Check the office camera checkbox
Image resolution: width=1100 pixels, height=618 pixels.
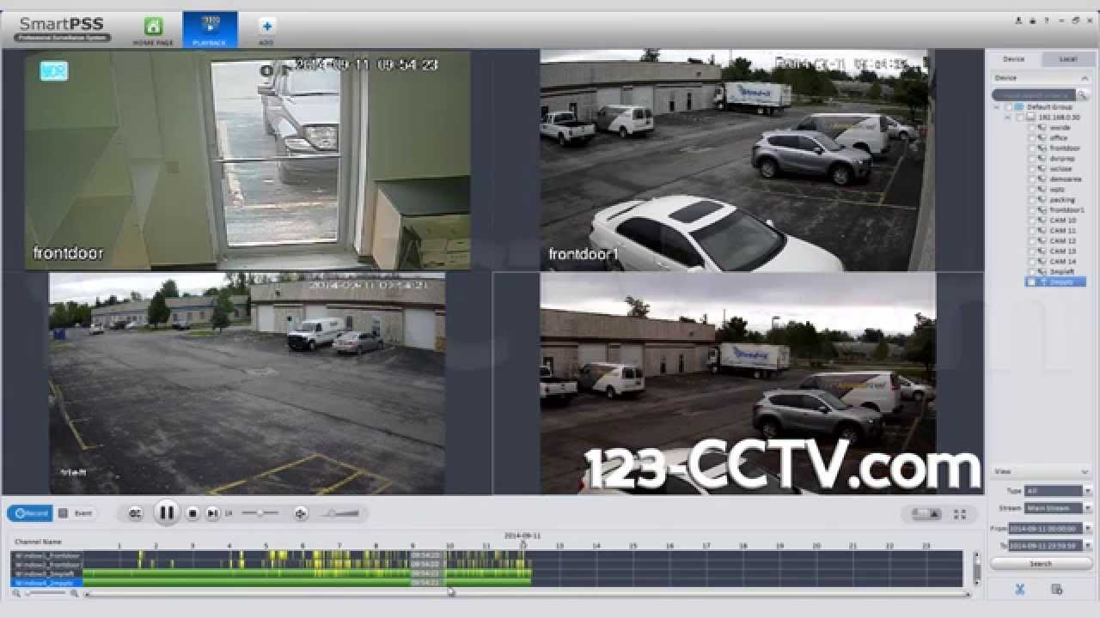tap(1032, 138)
